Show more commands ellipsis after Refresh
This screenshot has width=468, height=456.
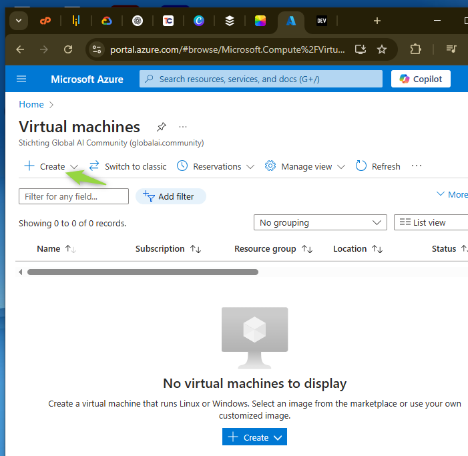click(x=417, y=166)
